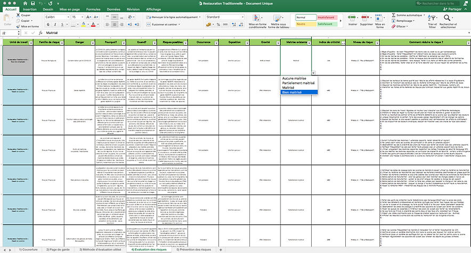The height and width of the screenshot is (253, 471).
Task: Open Trier et filtrer
Action: tap(432, 21)
